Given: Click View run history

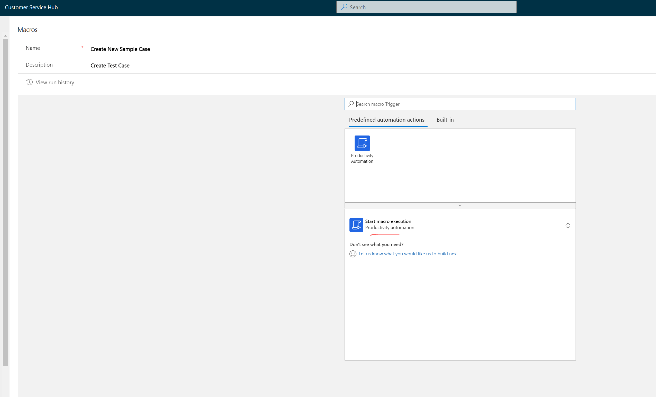Looking at the screenshot, I should click(x=55, y=83).
